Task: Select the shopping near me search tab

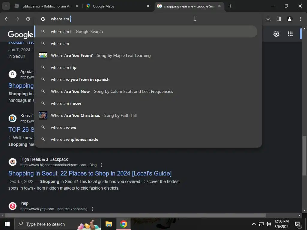Action: [x=189, y=6]
